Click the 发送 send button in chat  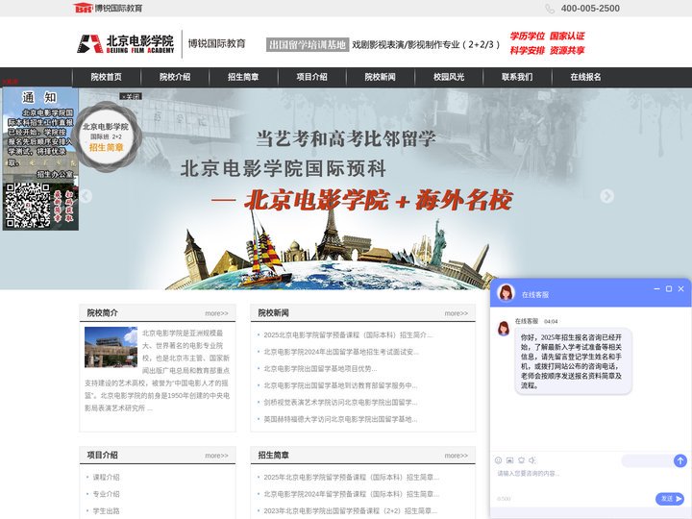click(x=670, y=499)
